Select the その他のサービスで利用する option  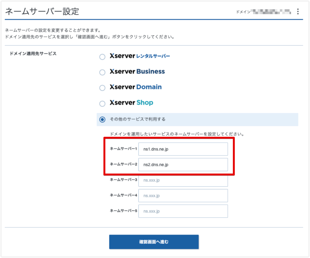[x=102, y=119]
